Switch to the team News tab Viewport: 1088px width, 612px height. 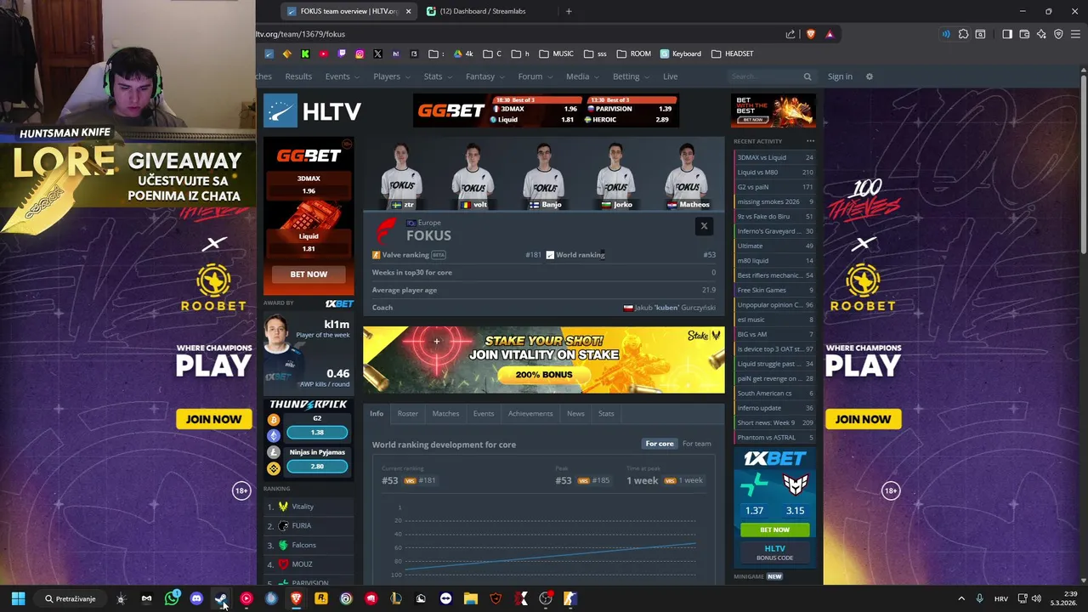pos(575,414)
